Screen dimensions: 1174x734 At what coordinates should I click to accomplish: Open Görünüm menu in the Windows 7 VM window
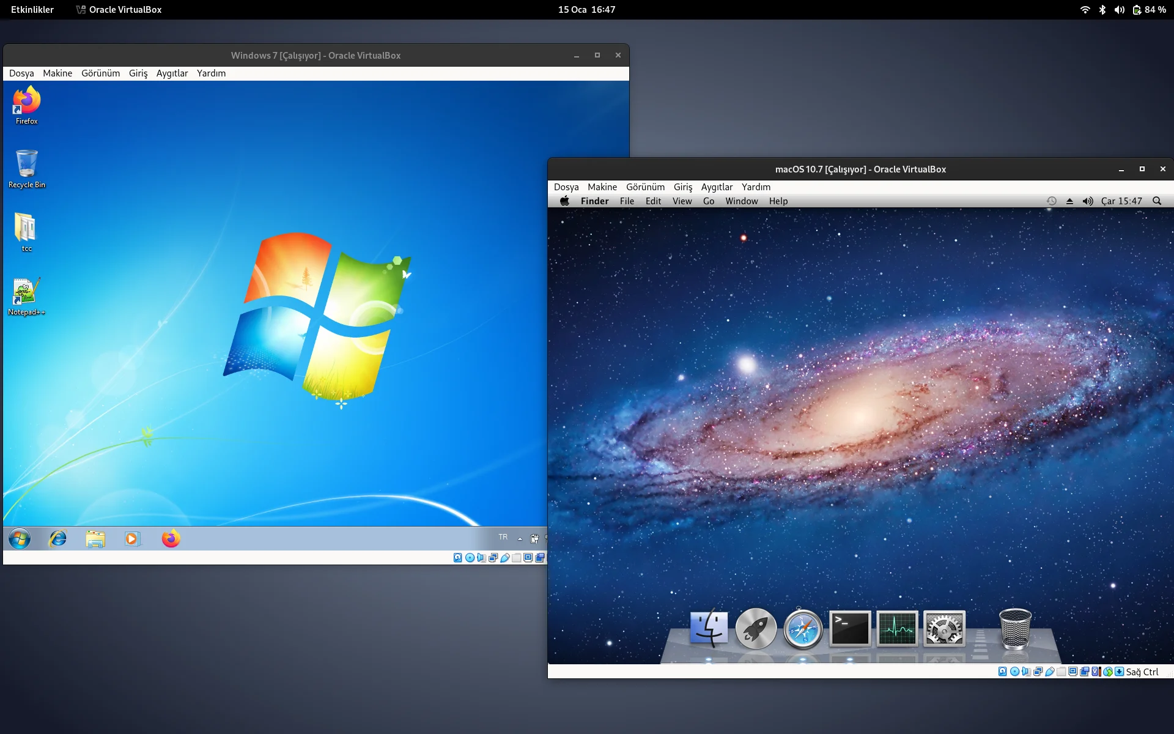[x=101, y=73]
